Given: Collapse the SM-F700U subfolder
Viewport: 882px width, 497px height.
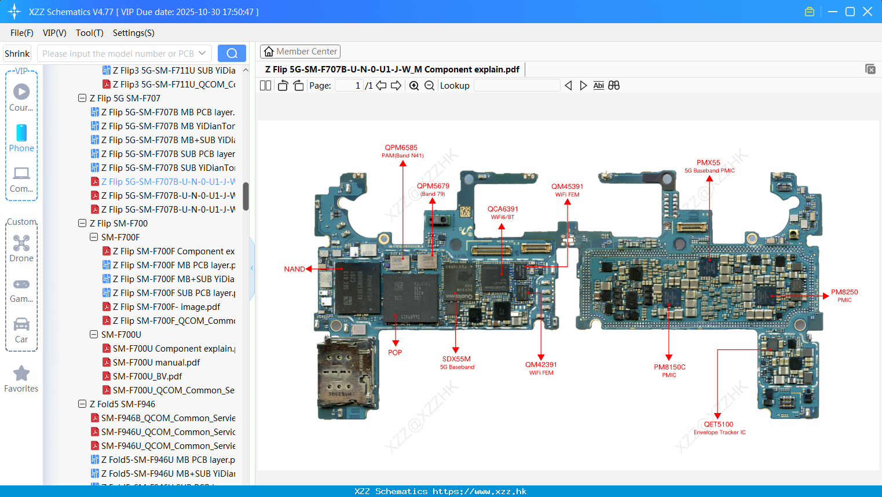Looking at the screenshot, I should click(x=94, y=334).
